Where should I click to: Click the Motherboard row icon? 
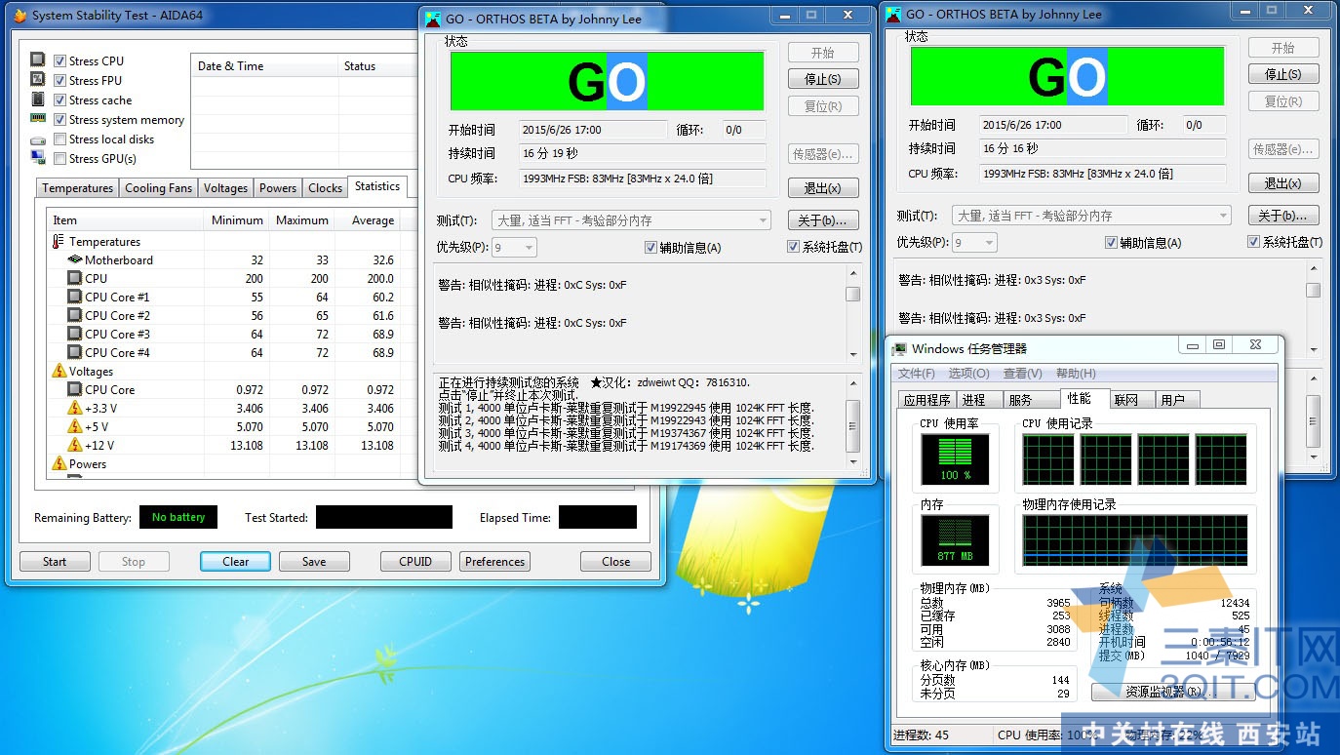[x=75, y=259]
